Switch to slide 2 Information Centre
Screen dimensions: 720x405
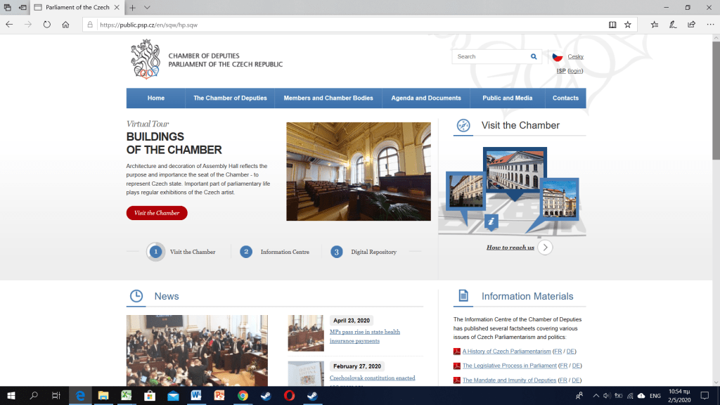(246, 252)
